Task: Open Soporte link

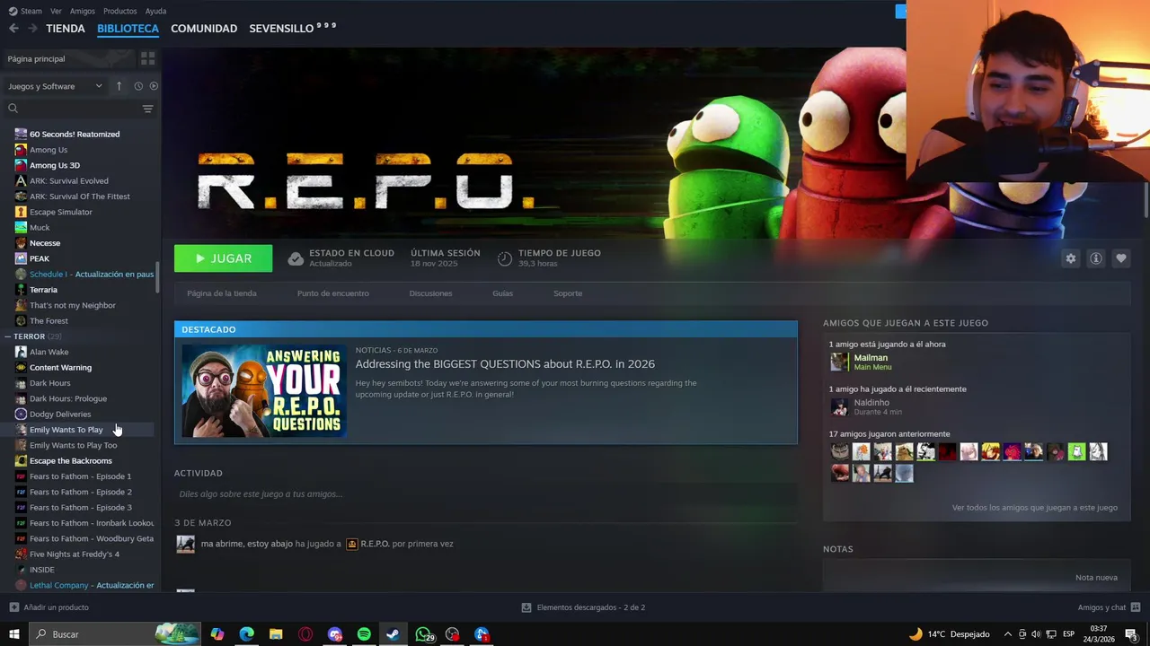Action: (x=568, y=293)
